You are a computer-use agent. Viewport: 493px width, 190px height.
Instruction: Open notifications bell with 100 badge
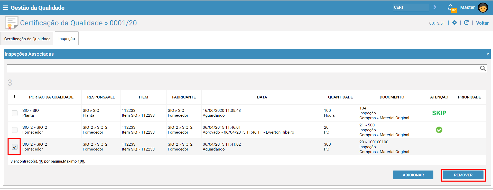[451, 8]
